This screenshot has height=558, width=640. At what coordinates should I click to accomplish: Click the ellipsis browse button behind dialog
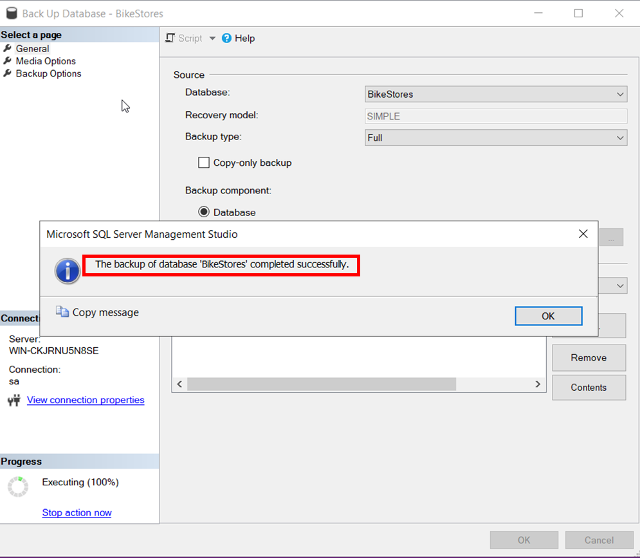(611, 237)
